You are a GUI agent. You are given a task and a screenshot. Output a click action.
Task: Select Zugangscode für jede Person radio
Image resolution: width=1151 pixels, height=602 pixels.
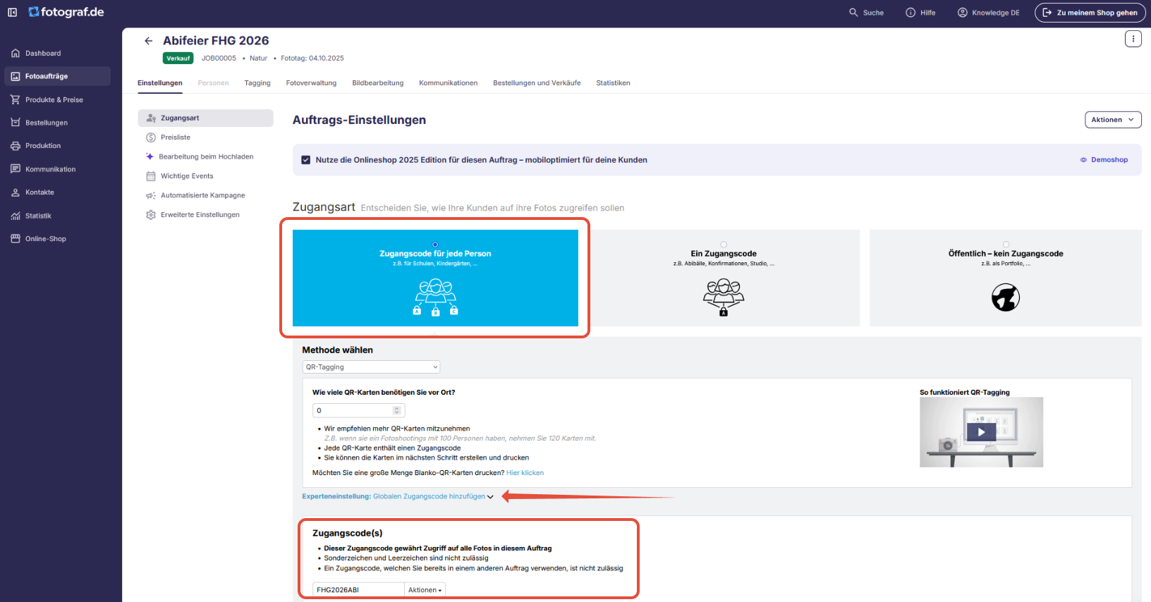click(x=435, y=245)
